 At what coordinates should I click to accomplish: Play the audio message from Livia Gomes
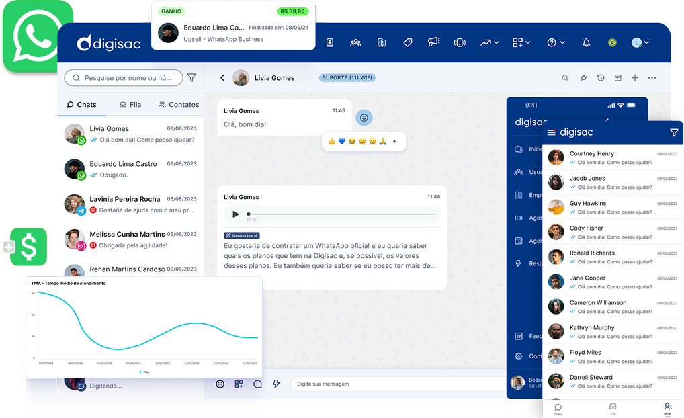pos(235,214)
